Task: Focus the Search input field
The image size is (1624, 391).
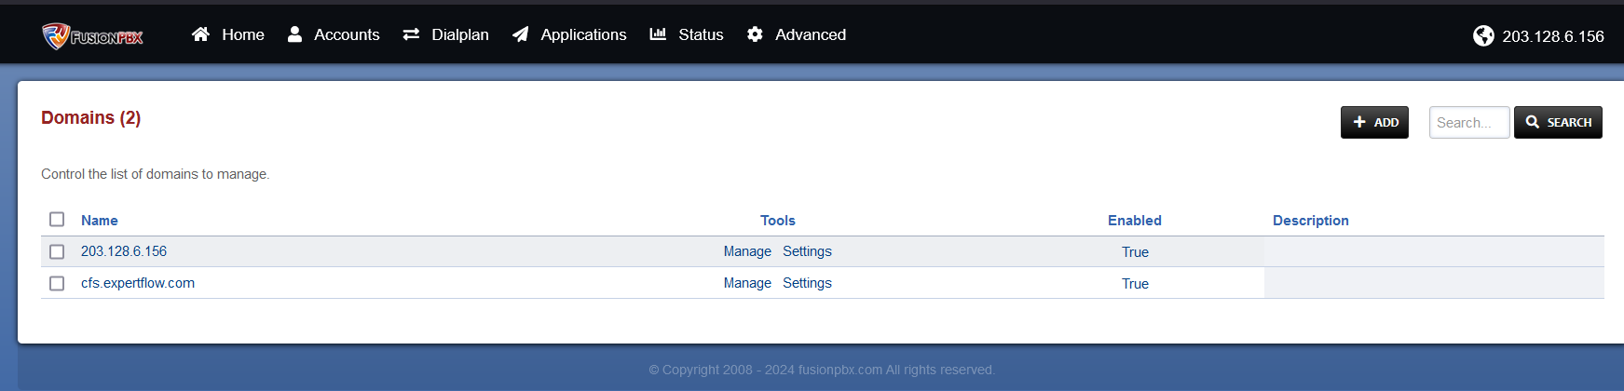Action: coord(1468,123)
